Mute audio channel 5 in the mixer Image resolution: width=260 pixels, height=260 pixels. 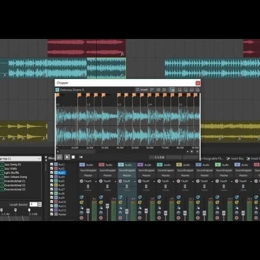[x=159, y=197]
